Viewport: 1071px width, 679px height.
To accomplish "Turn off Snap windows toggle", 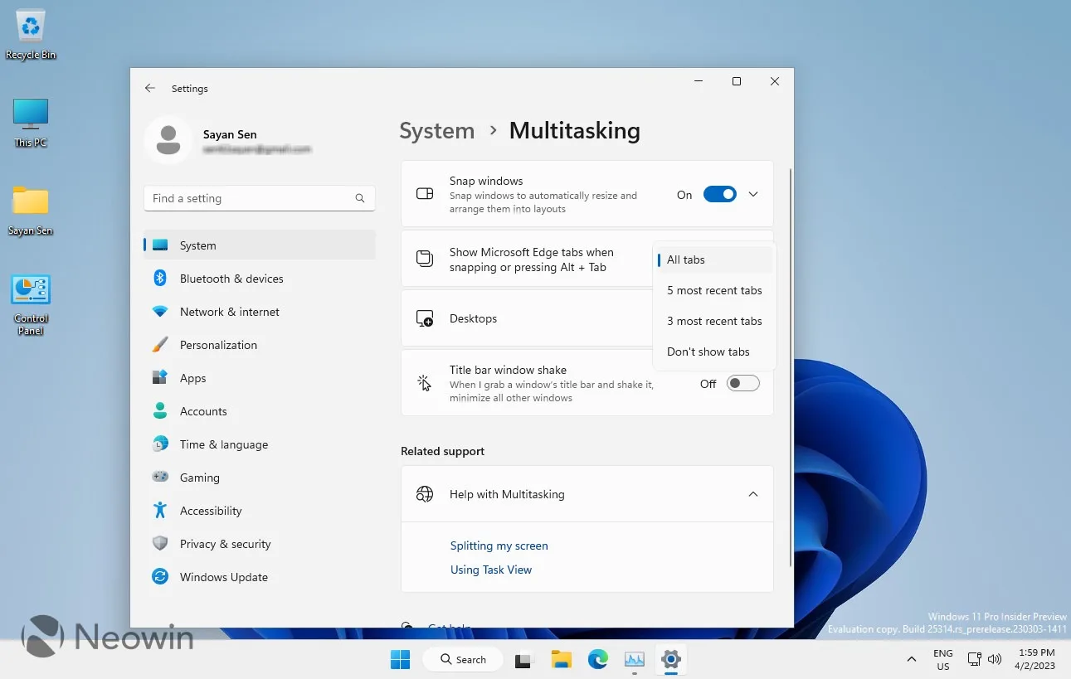I will click(719, 195).
